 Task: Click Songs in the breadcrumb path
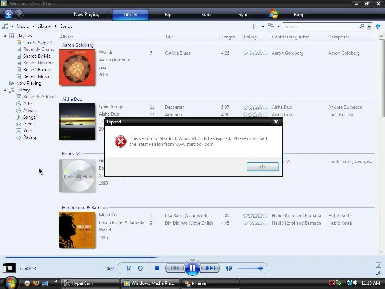pos(66,26)
